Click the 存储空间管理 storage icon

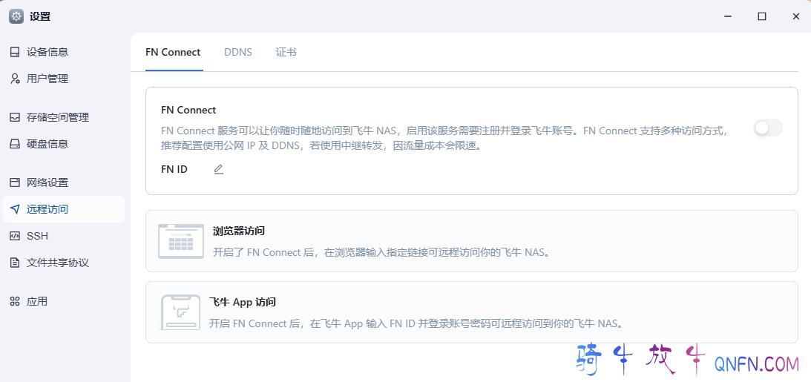(x=15, y=117)
